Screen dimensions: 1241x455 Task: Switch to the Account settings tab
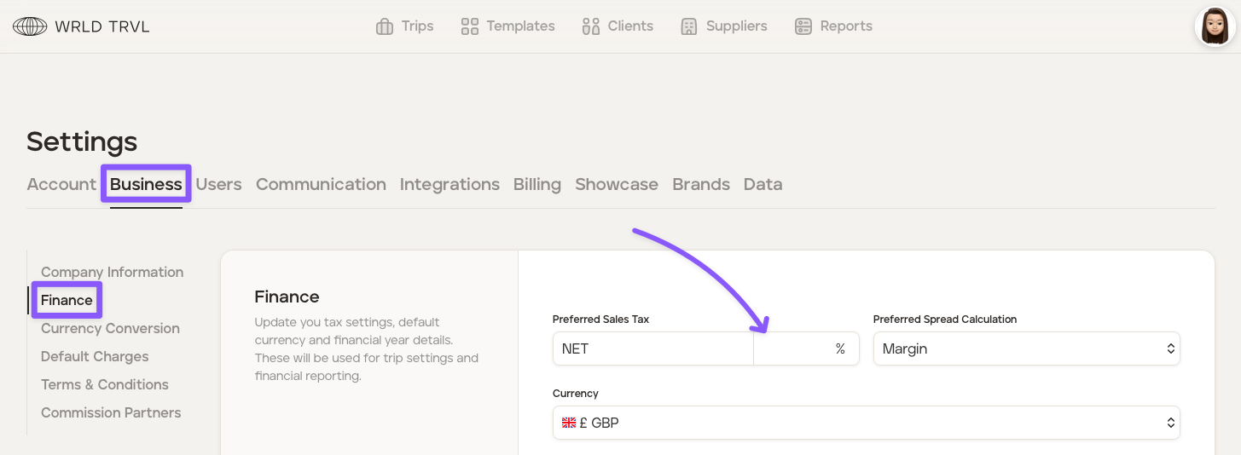[61, 184]
